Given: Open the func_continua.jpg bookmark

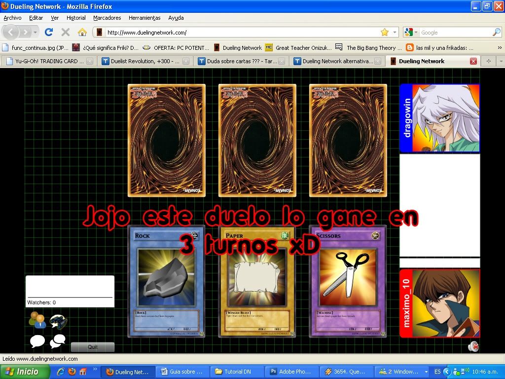Looking at the screenshot, I should point(36,48).
